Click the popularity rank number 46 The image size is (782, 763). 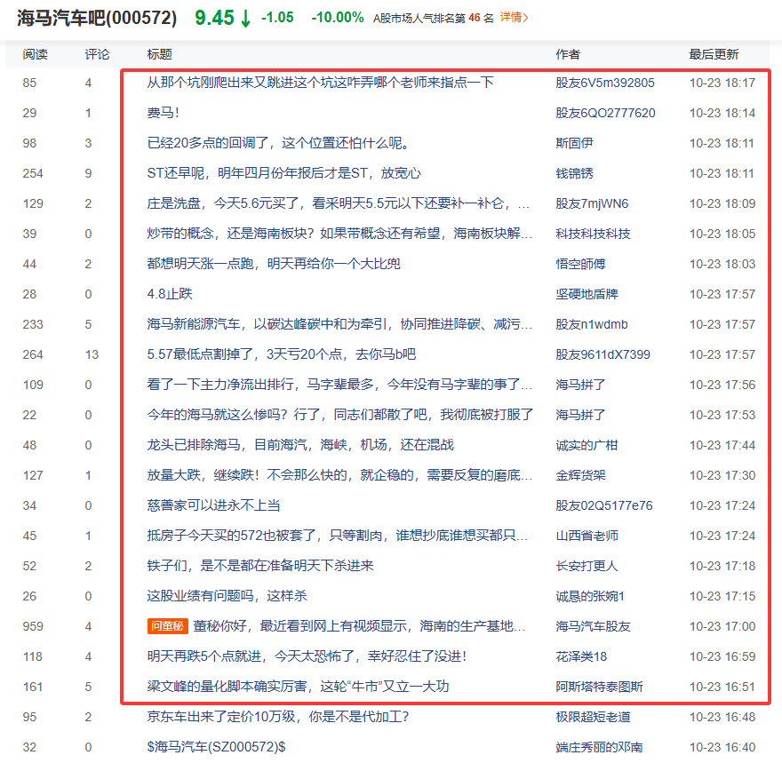pyautogui.click(x=475, y=18)
